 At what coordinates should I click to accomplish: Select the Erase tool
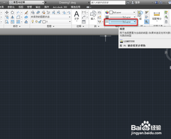26,12
